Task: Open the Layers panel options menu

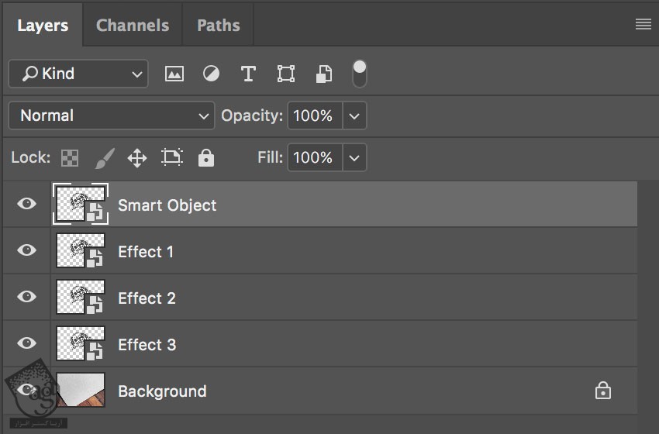Action: (x=643, y=24)
